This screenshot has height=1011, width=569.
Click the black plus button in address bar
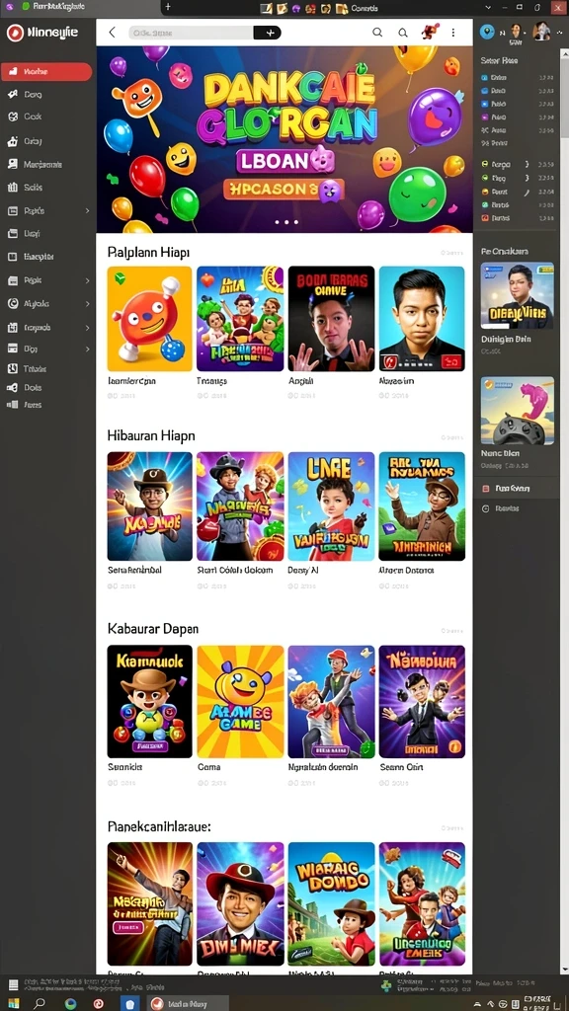click(268, 33)
